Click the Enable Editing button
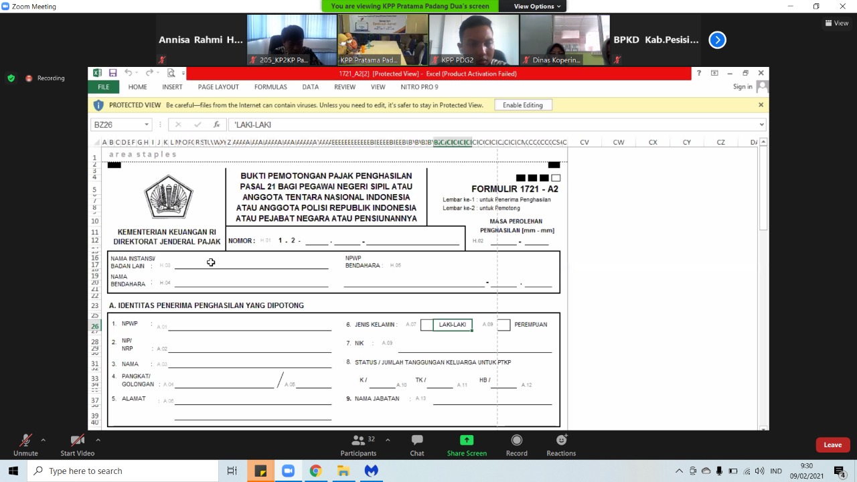This screenshot has width=857, height=482. click(522, 105)
